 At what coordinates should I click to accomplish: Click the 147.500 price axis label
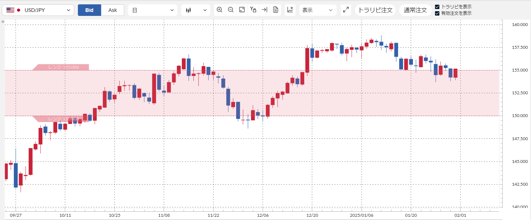(x=520, y=139)
